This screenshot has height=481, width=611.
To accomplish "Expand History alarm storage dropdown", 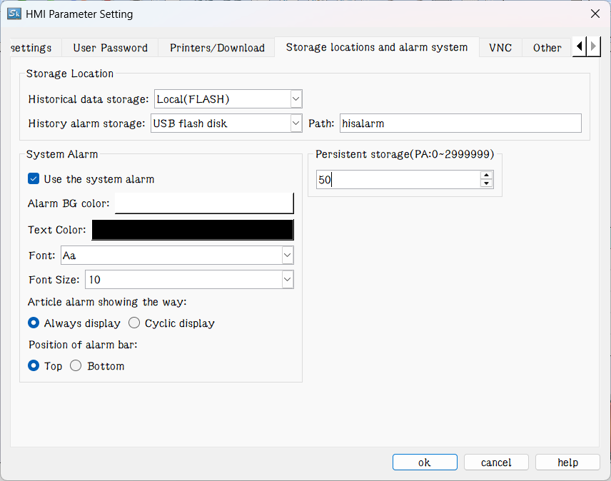I will 296,123.
